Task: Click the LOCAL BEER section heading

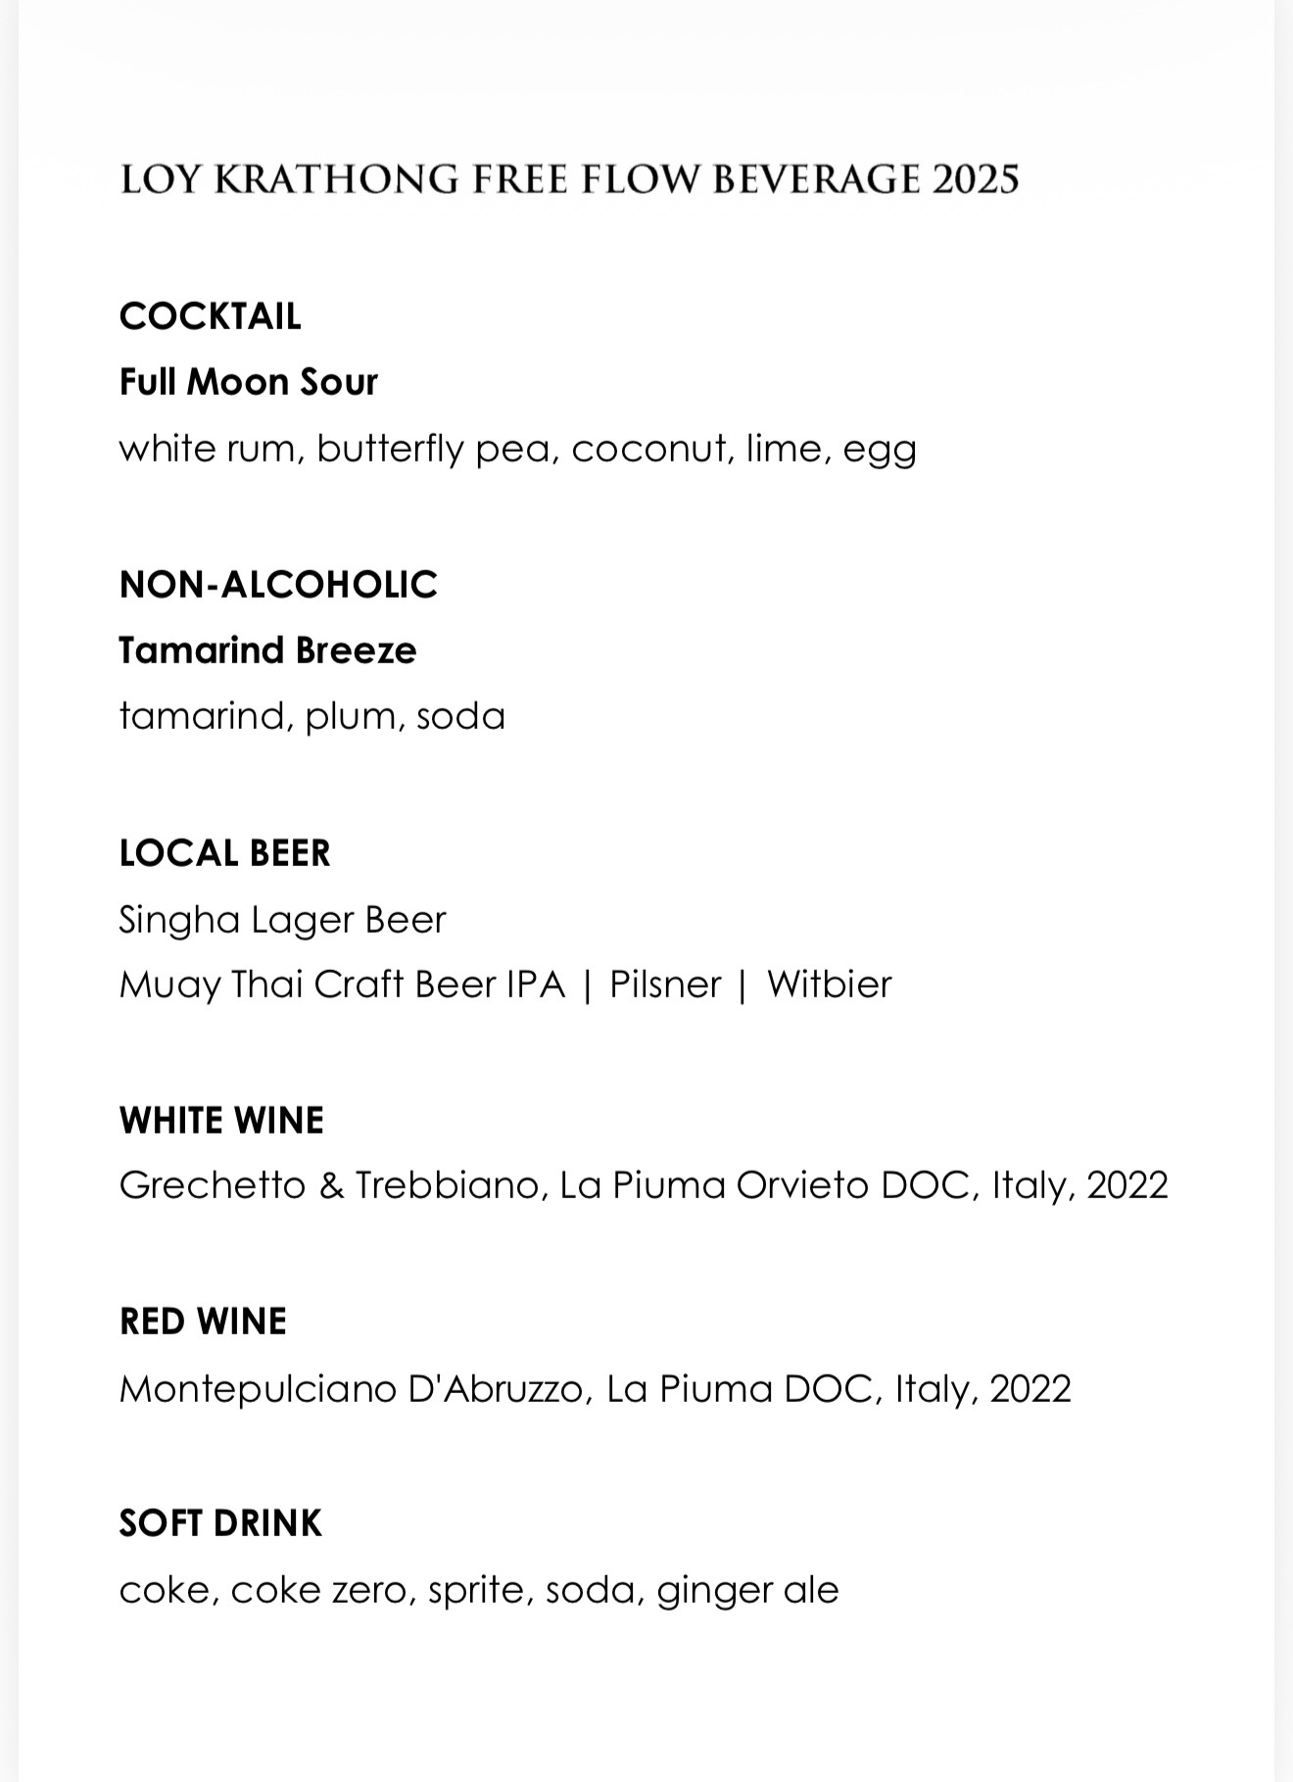Action: click(x=224, y=853)
